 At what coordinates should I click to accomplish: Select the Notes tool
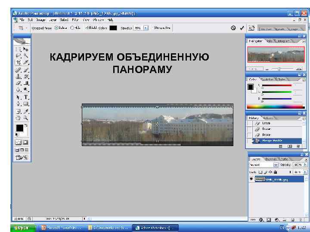coord(19,111)
